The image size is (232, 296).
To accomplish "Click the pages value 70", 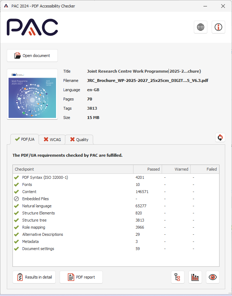I will [x=90, y=99].
